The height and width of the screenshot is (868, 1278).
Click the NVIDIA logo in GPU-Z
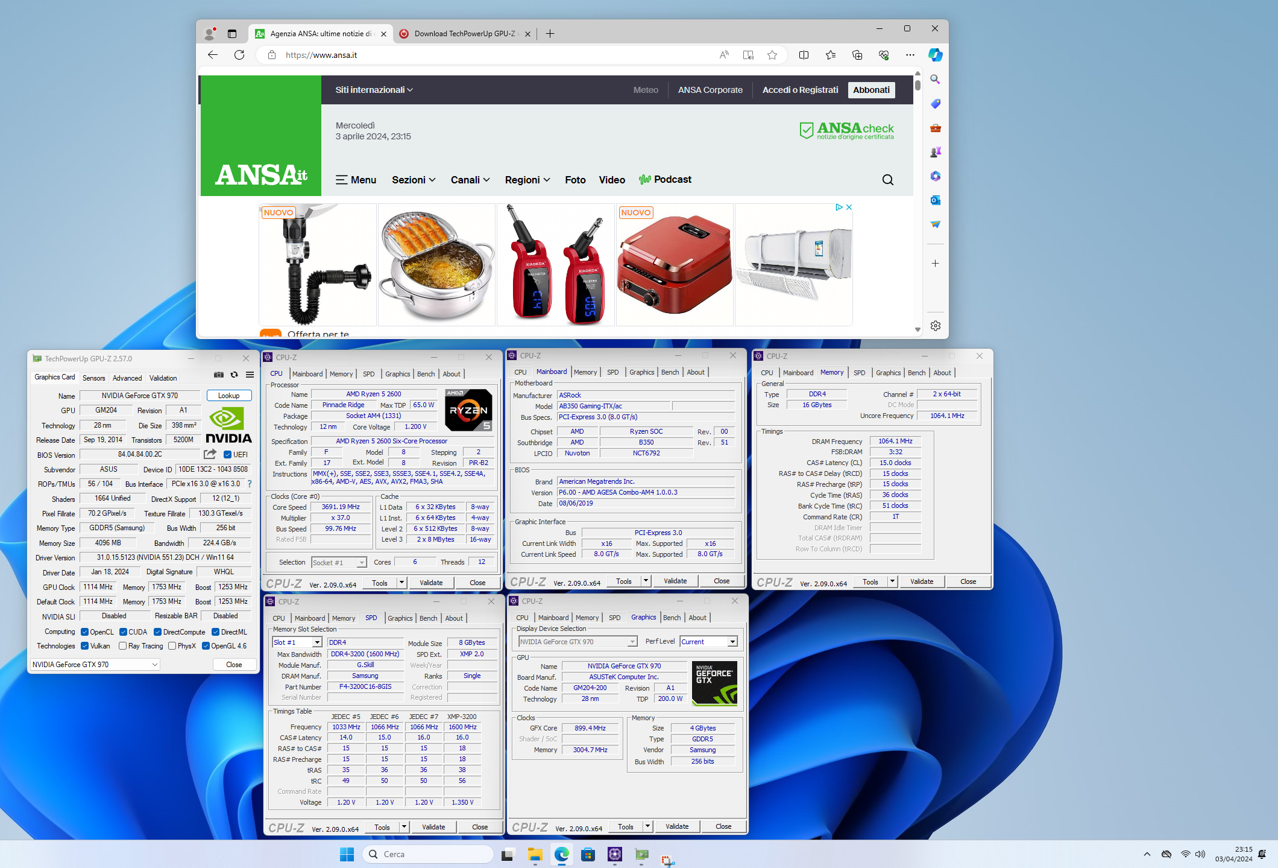pos(228,426)
